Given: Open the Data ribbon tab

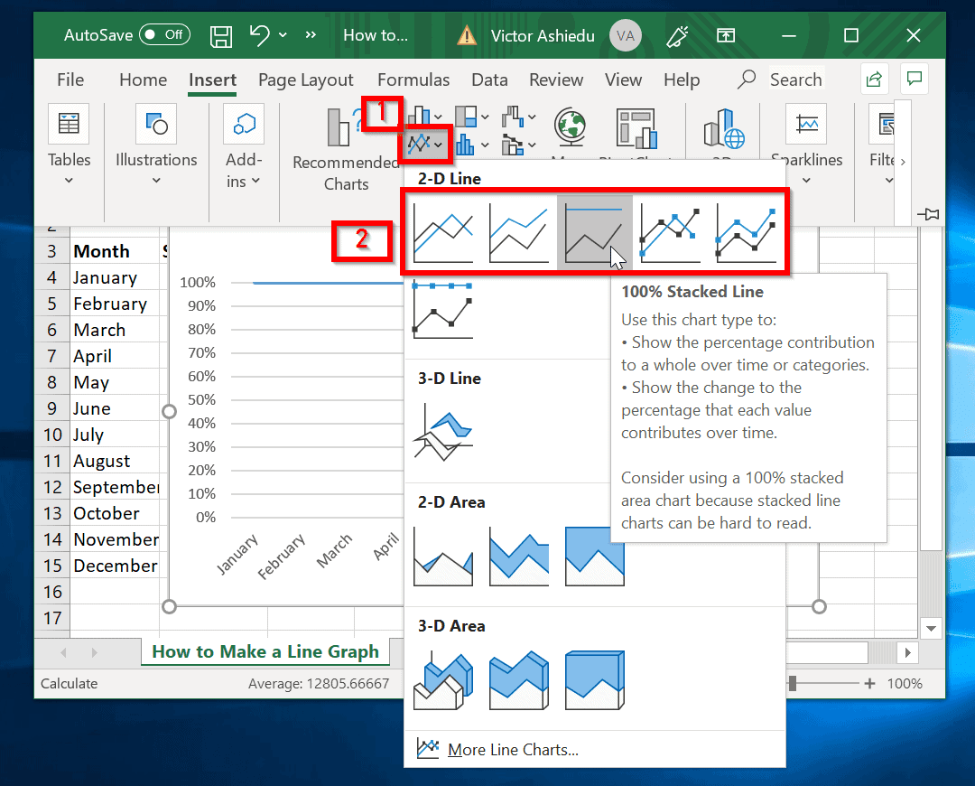Looking at the screenshot, I should click(x=489, y=80).
